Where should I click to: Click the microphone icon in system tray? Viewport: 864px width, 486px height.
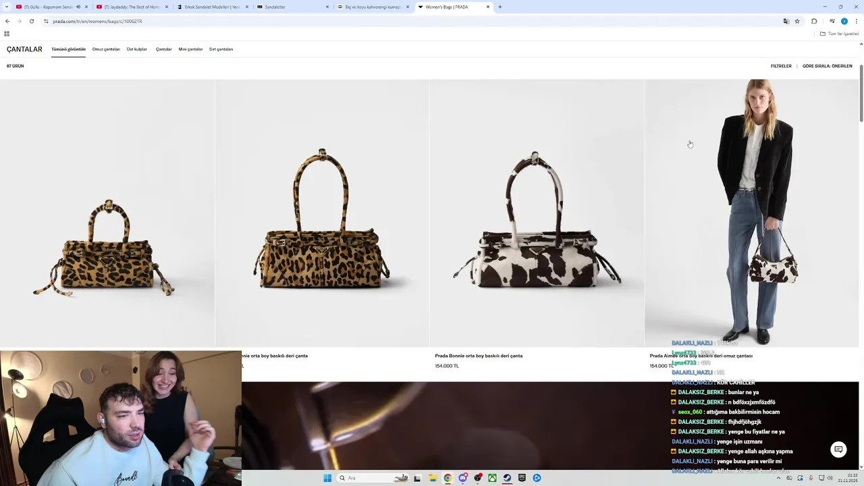pos(811,478)
